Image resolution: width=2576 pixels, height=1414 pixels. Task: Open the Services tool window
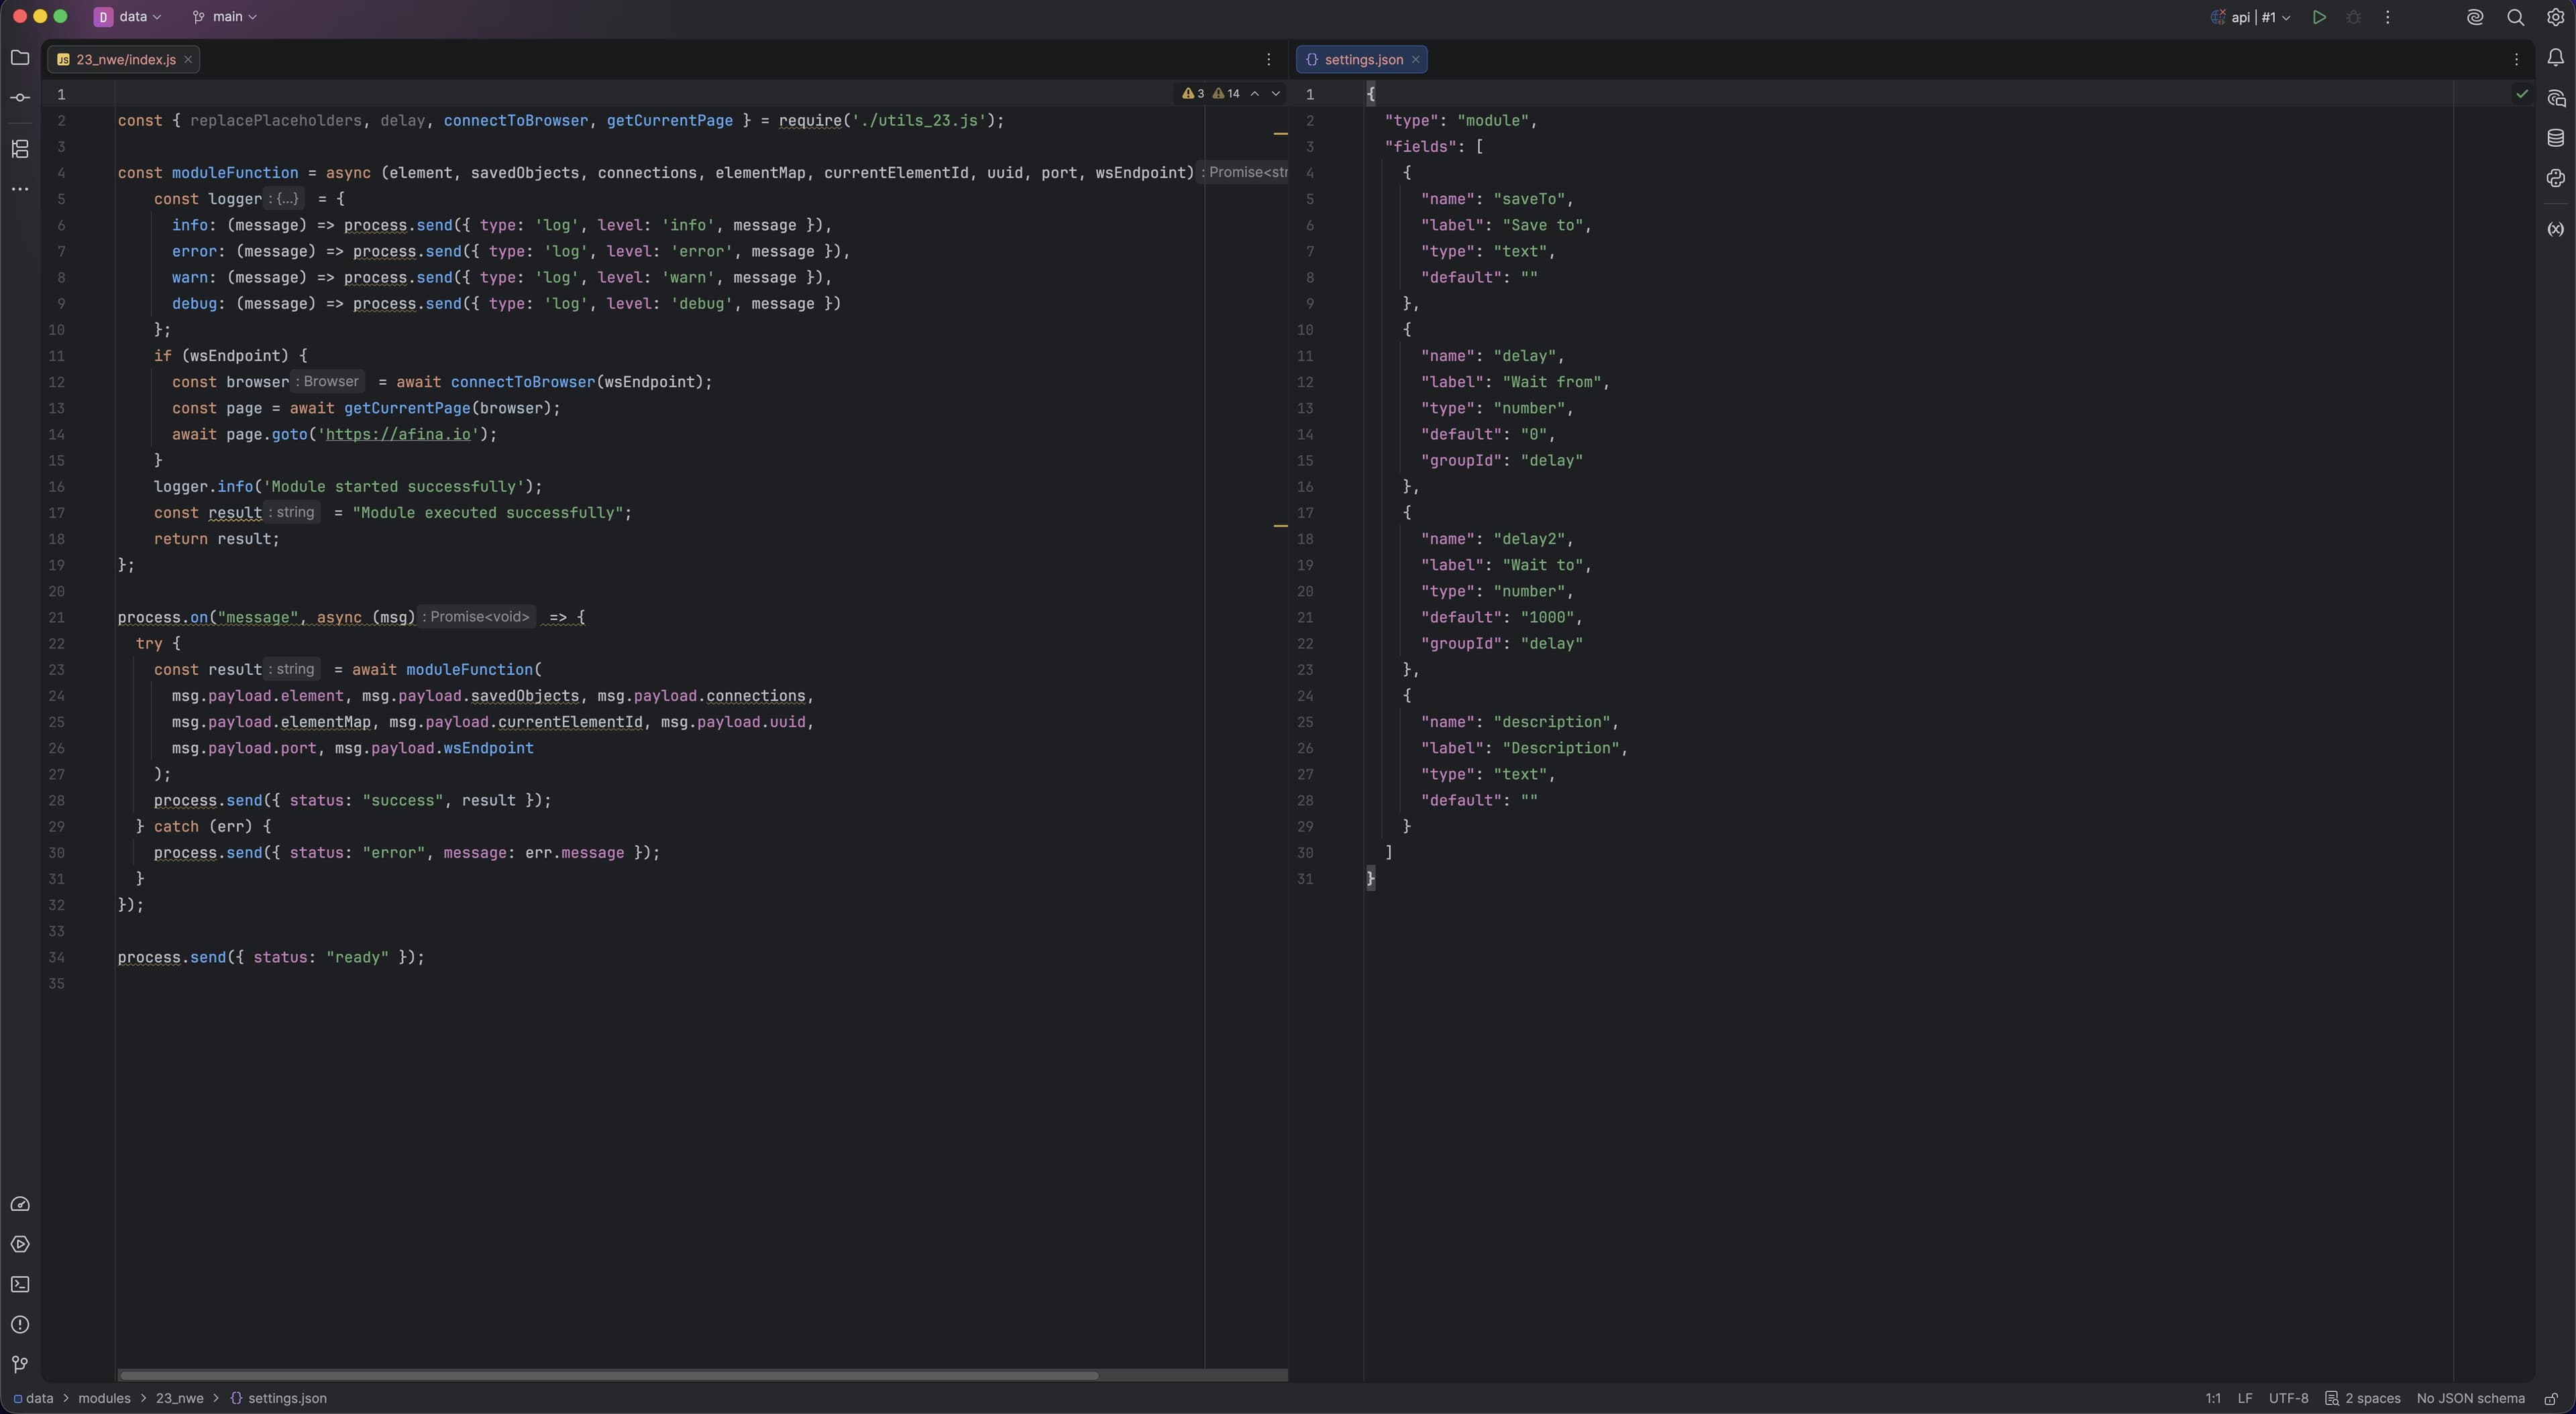point(20,1244)
